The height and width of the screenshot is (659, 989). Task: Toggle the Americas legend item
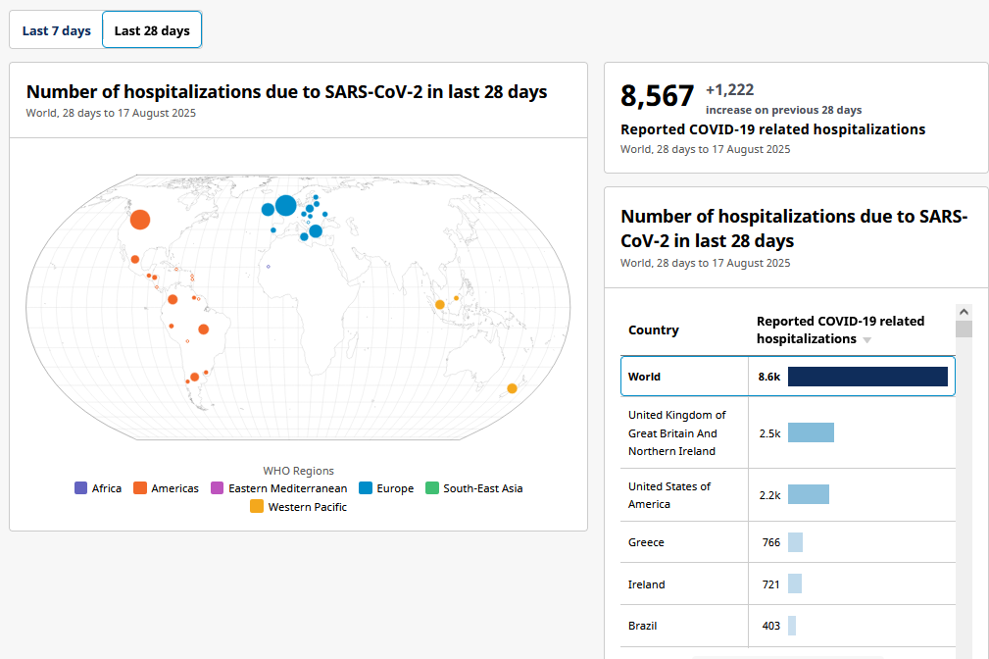(166, 488)
